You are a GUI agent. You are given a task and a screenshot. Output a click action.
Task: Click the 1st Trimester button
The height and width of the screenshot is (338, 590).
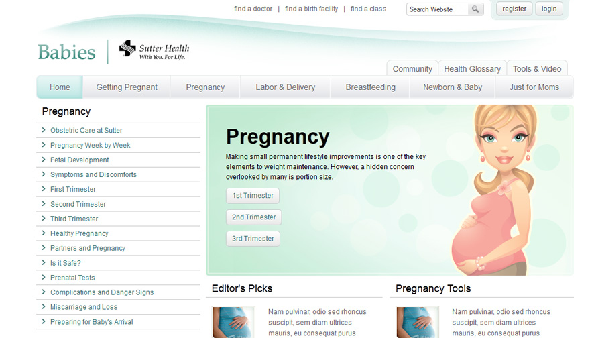point(253,196)
